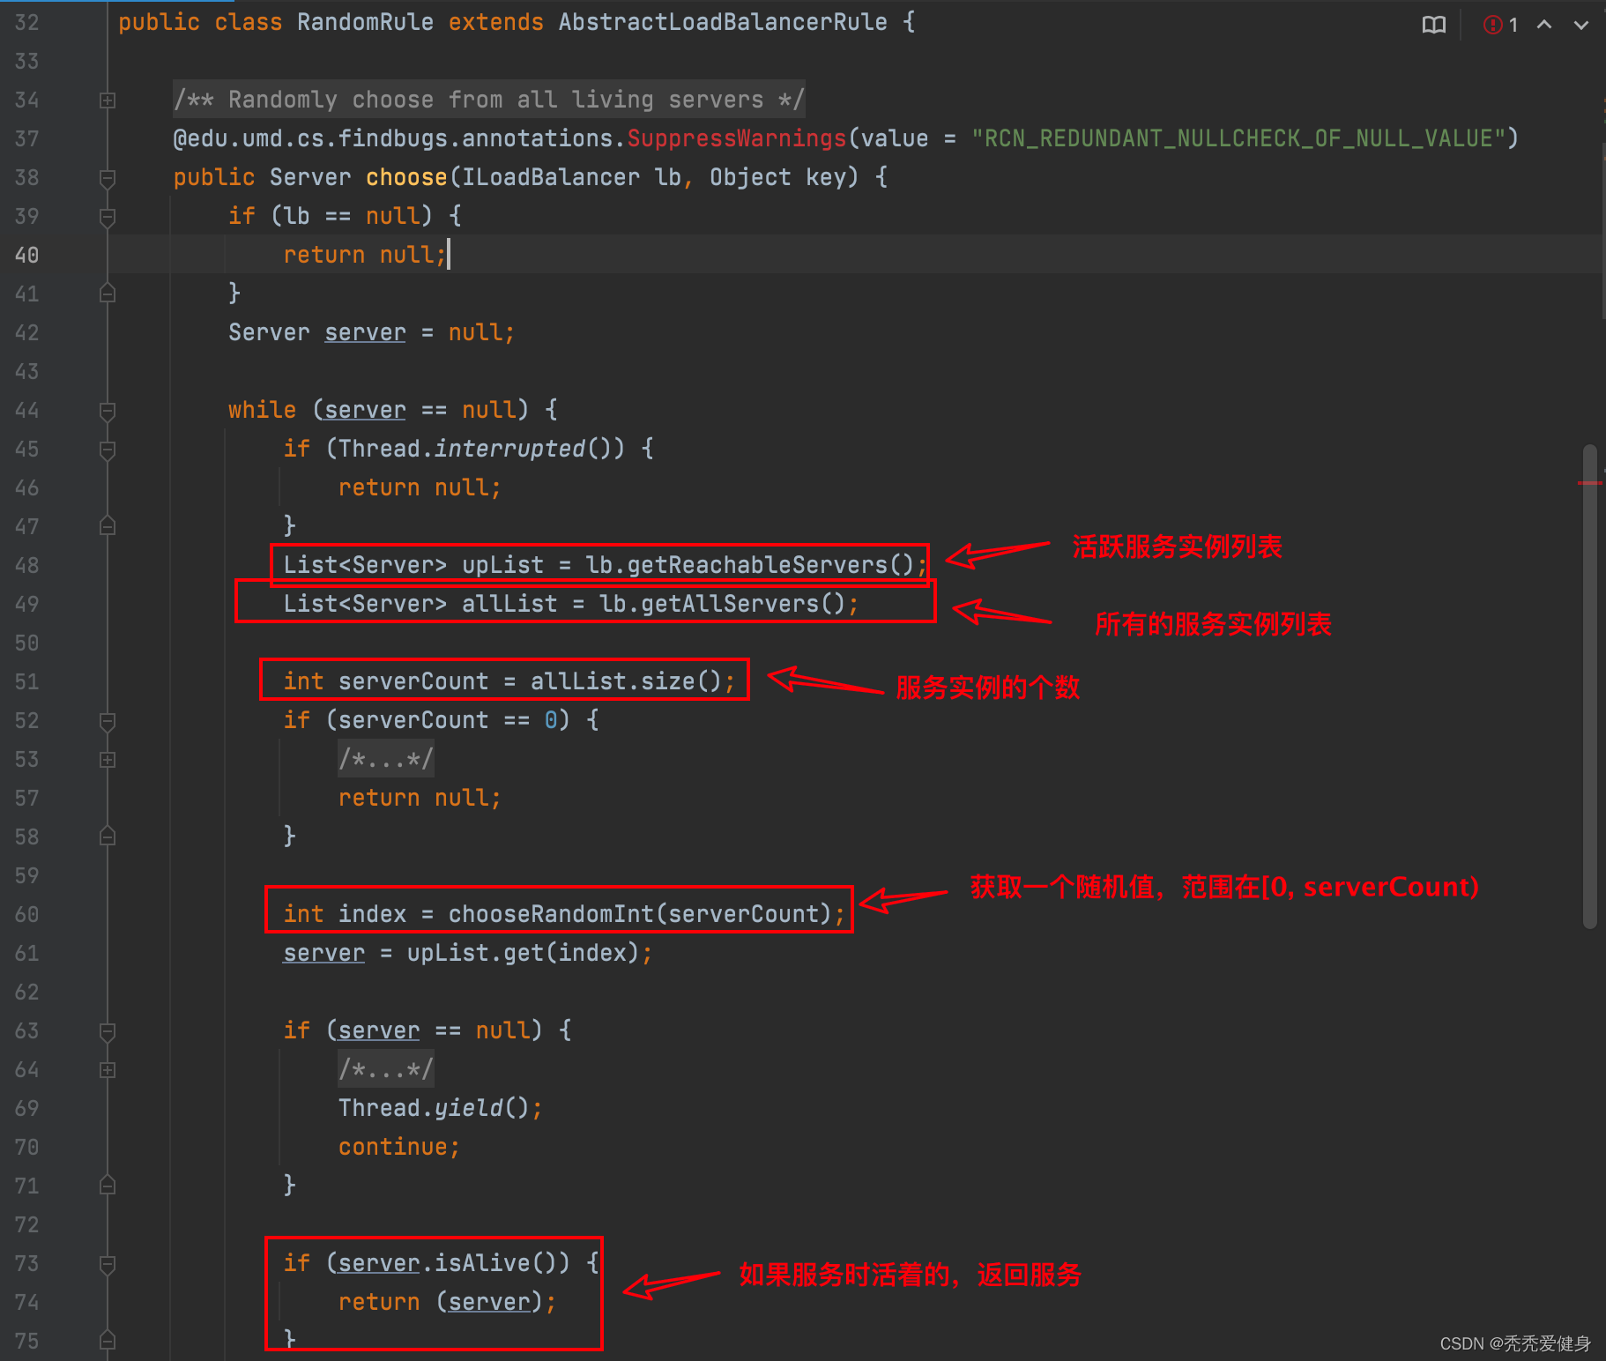Click the underlined server variable on line 42
The height and width of the screenshot is (1361, 1606).
pos(365,332)
